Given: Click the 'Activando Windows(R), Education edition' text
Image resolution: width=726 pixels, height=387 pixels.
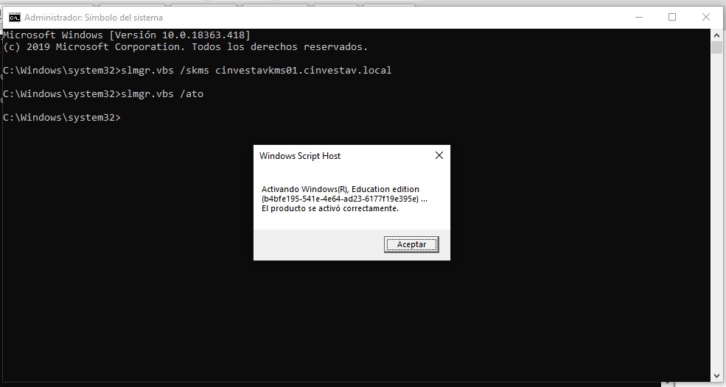Looking at the screenshot, I should (x=341, y=189).
